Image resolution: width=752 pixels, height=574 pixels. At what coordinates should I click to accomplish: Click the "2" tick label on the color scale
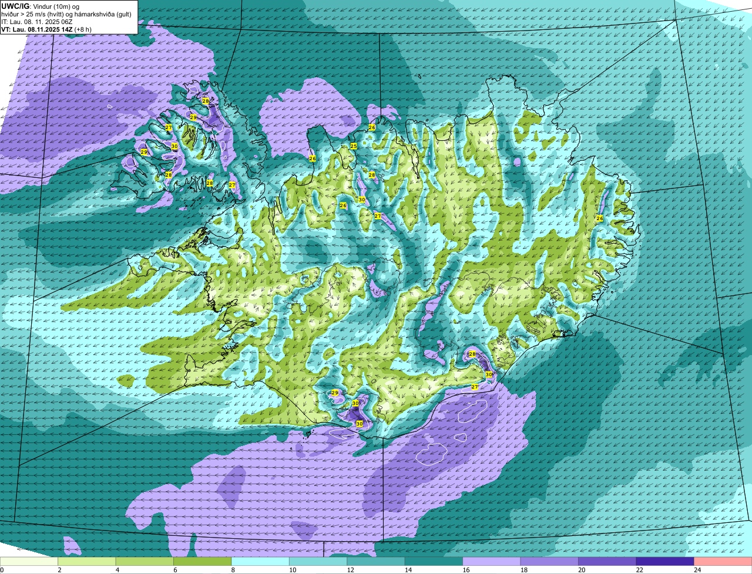coord(59,569)
